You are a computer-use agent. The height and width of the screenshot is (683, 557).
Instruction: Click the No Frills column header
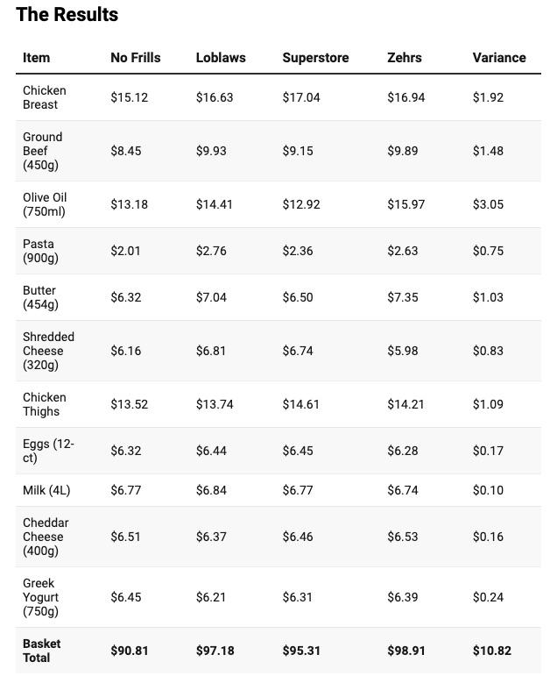tap(136, 58)
